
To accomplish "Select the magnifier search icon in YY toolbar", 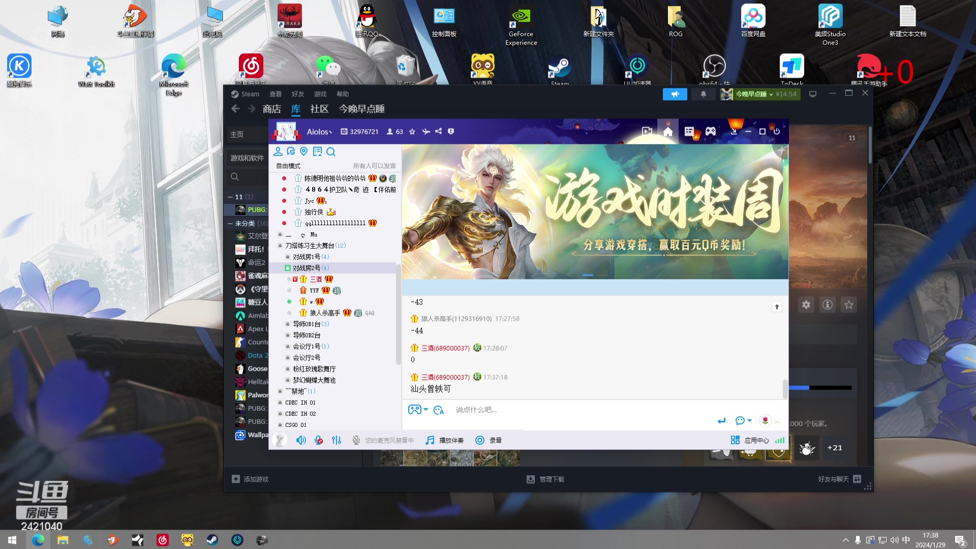I will pos(331,151).
